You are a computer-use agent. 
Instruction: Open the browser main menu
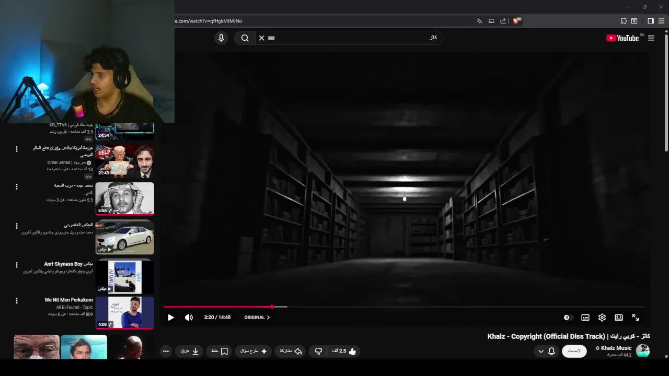click(662, 21)
